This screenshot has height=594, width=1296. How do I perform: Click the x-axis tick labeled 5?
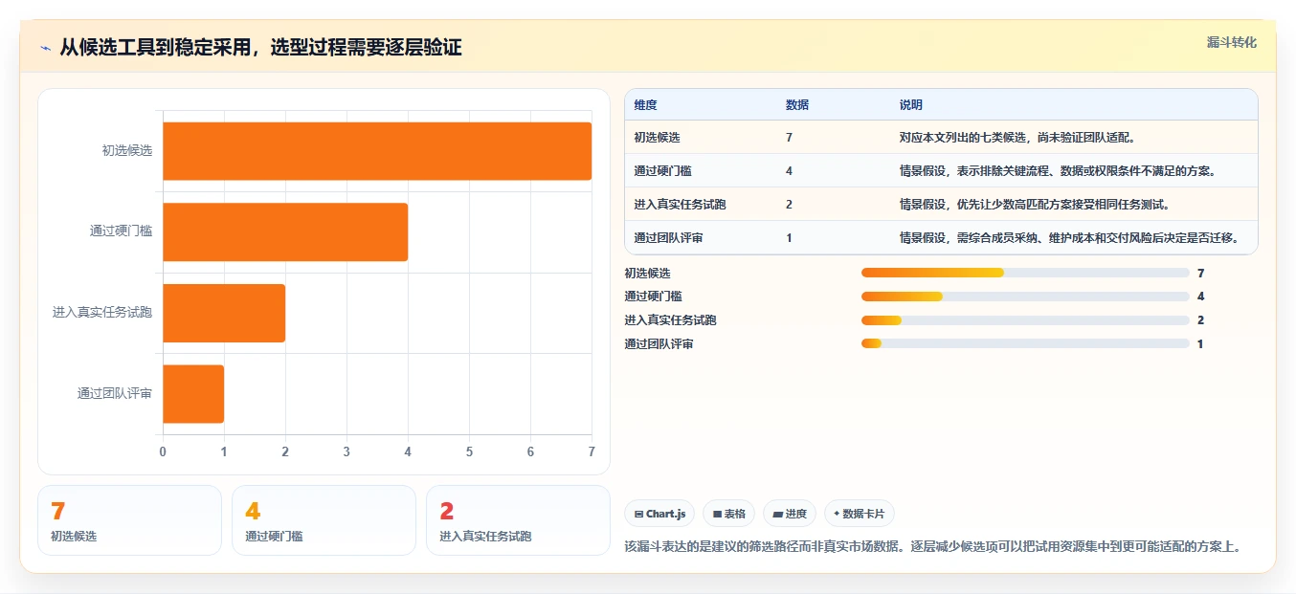click(x=469, y=451)
